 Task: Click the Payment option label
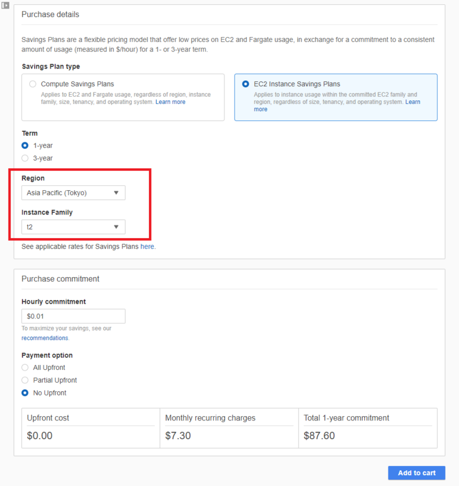[x=47, y=355]
